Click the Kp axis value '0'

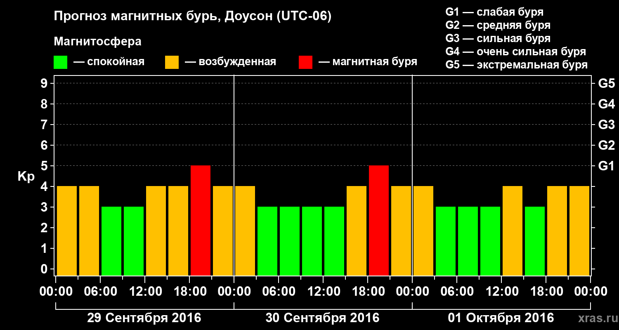(x=45, y=269)
